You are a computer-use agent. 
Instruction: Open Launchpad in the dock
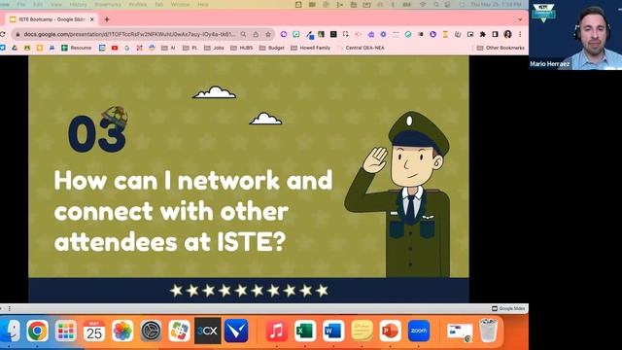(x=66, y=331)
